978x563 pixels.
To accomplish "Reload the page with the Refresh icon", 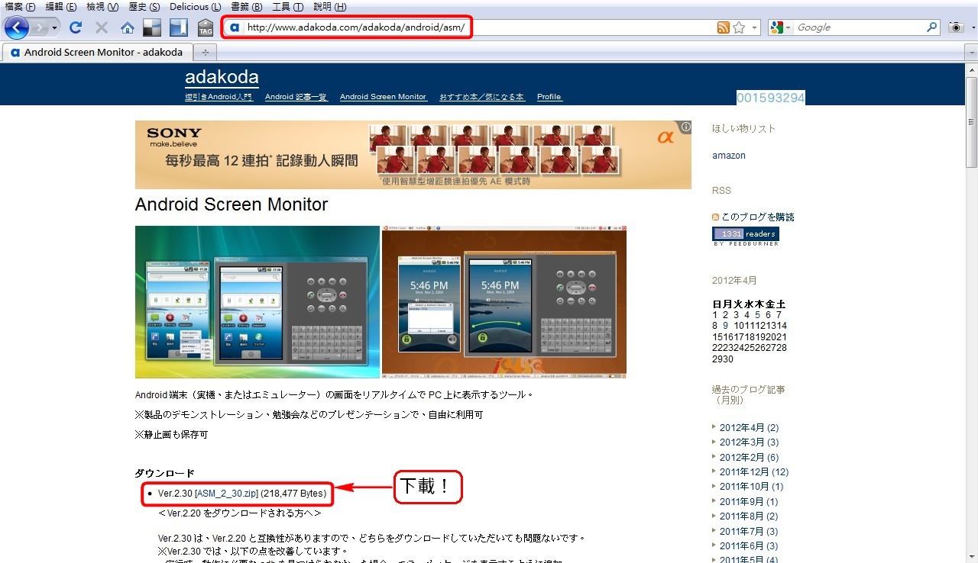I will (x=75, y=27).
